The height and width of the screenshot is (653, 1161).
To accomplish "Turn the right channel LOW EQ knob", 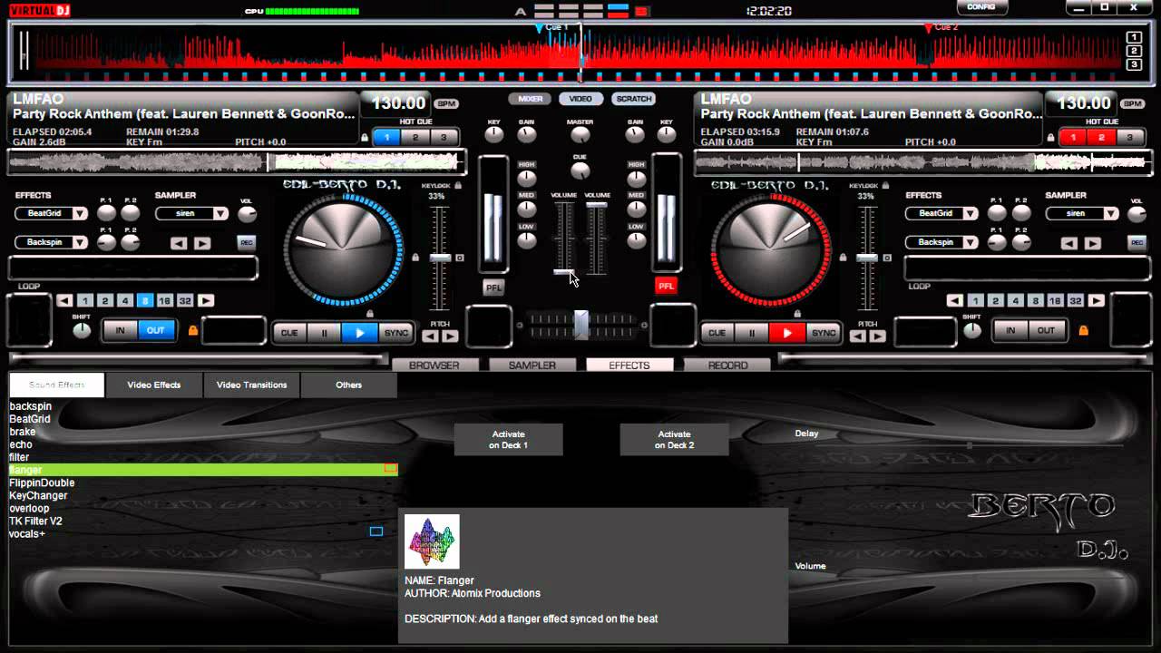I will click(636, 240).
